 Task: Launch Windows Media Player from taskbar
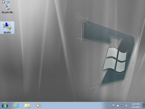[x=38, y=106]
